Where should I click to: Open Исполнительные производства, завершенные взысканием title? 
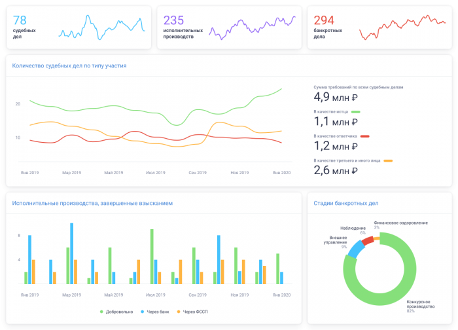click(92, 204)
